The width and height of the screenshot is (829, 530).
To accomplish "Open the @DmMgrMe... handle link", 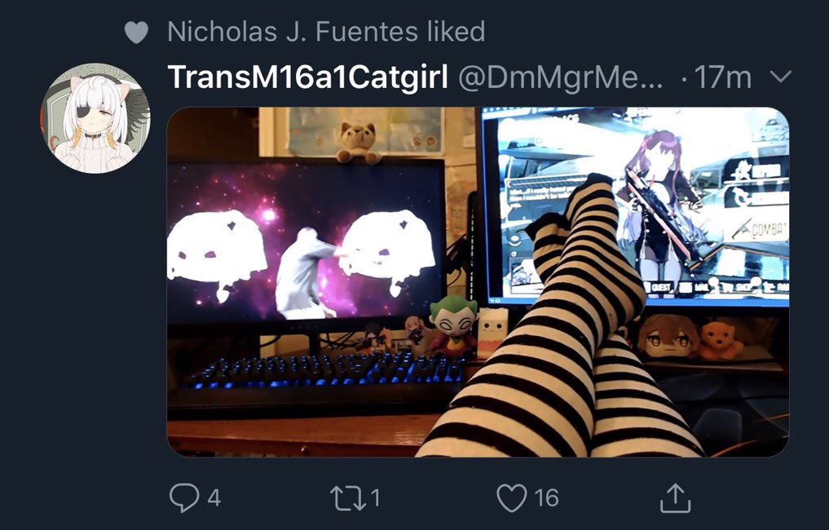I will (x=560, y=77).
